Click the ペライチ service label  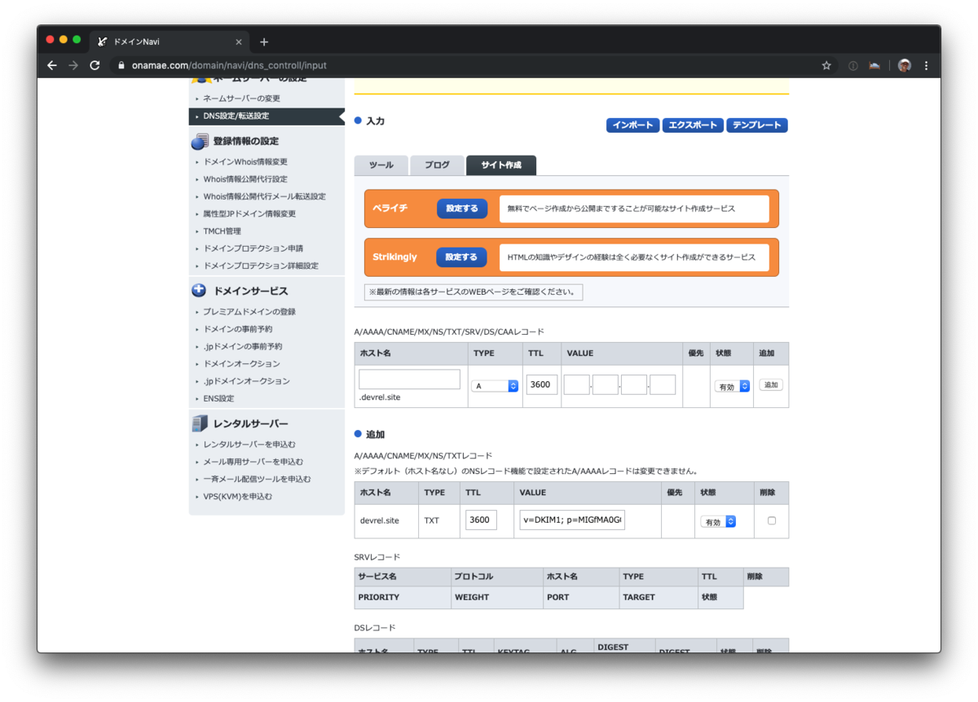point(390,208)
